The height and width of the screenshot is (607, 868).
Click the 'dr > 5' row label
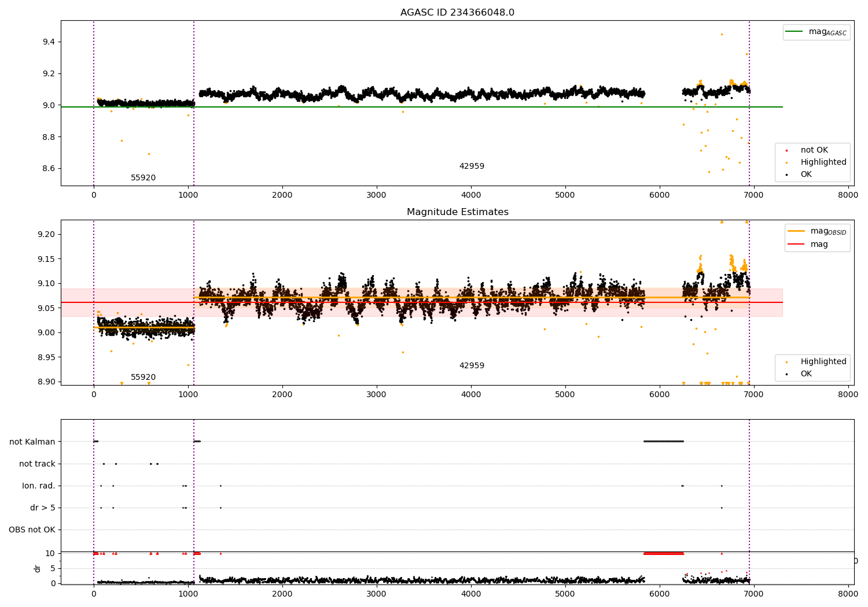point(43,508)
